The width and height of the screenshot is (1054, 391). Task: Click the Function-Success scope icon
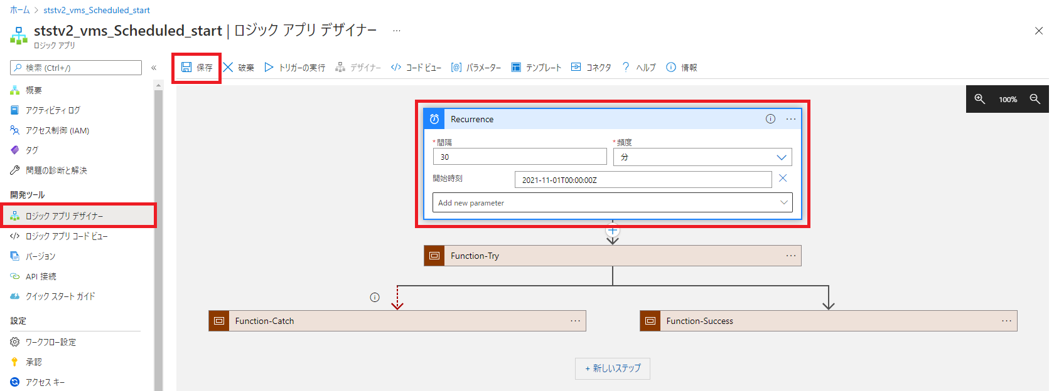click(x=650, y=321)
